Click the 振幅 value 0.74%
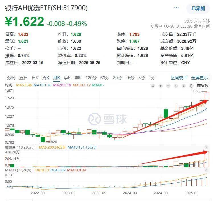 click(24, 56)
